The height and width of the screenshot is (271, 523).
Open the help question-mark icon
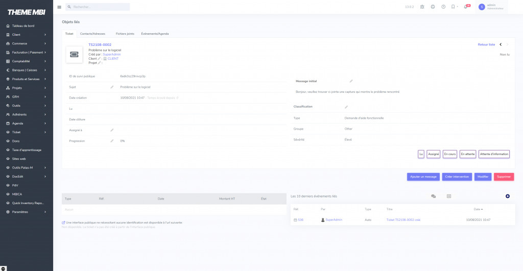pos(443,7)
